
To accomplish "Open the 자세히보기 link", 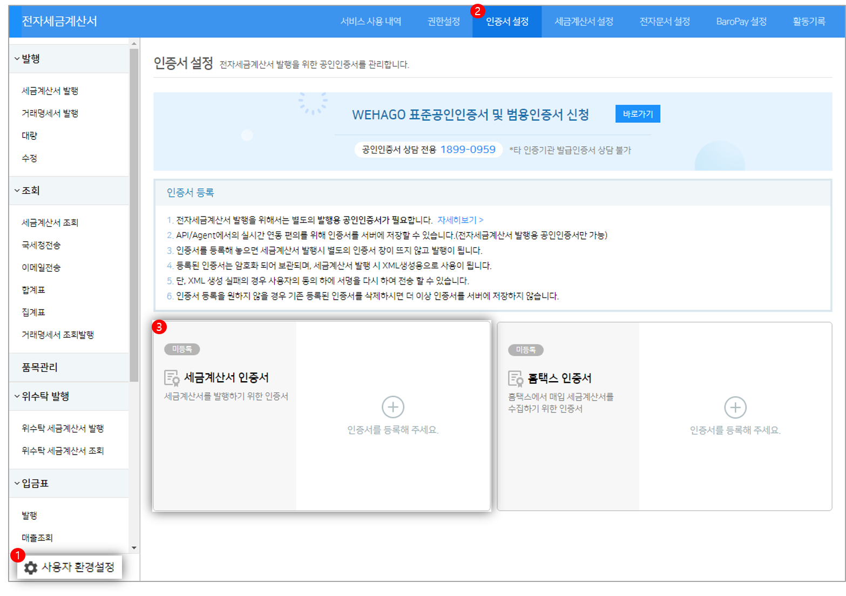I will coord(460,220).
